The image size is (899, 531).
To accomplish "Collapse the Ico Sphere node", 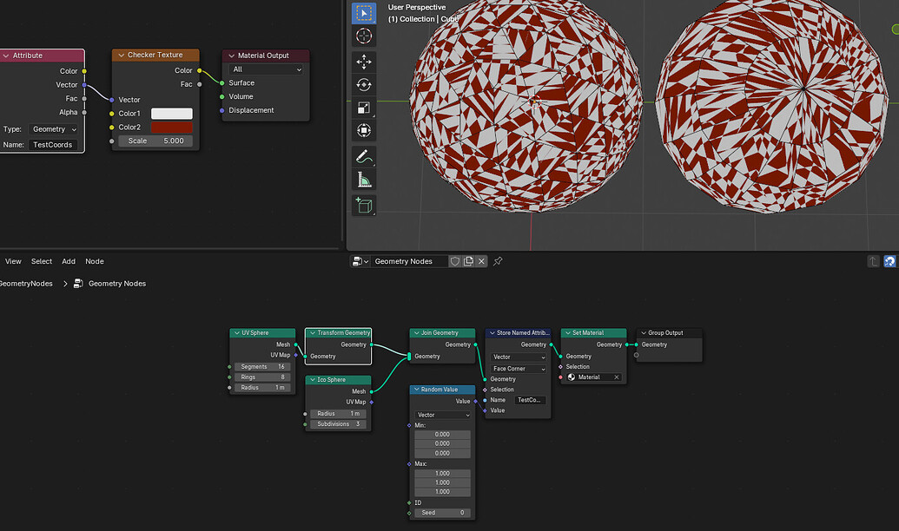I will [312, 380].
